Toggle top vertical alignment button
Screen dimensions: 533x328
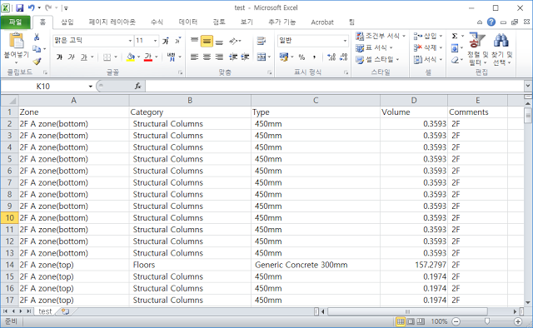(x=194, y=41)
